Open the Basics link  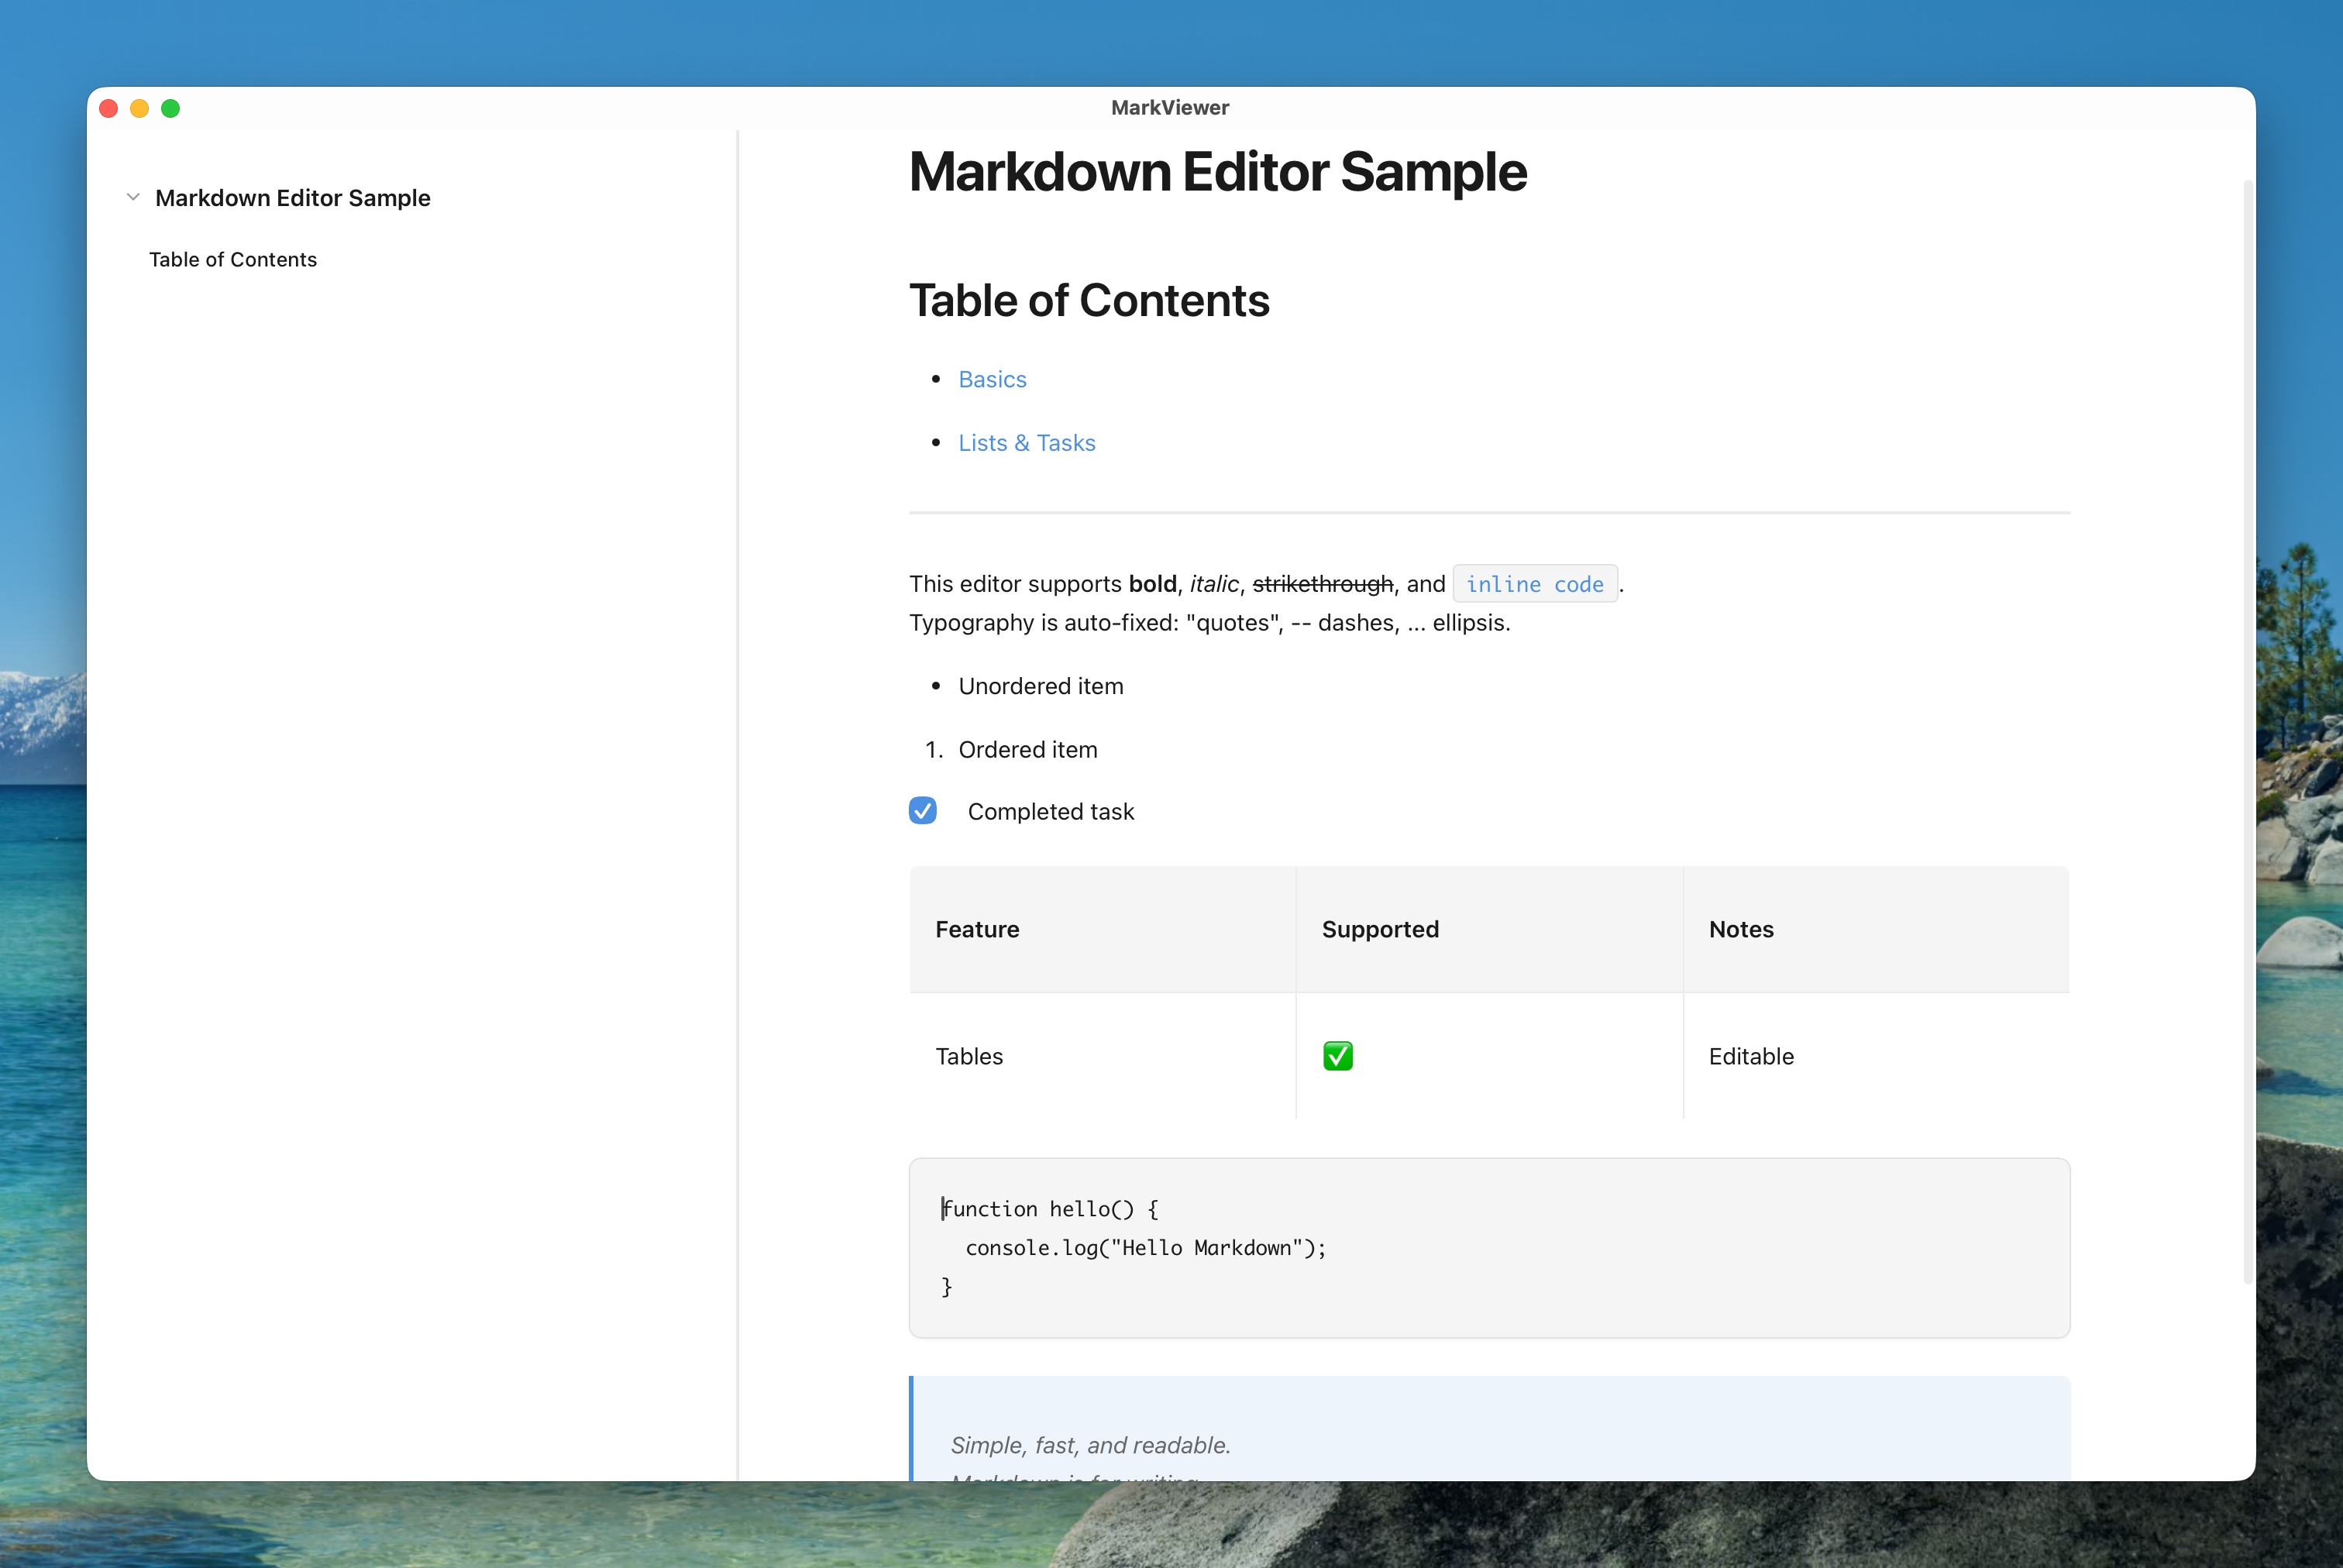pos(991,379)
